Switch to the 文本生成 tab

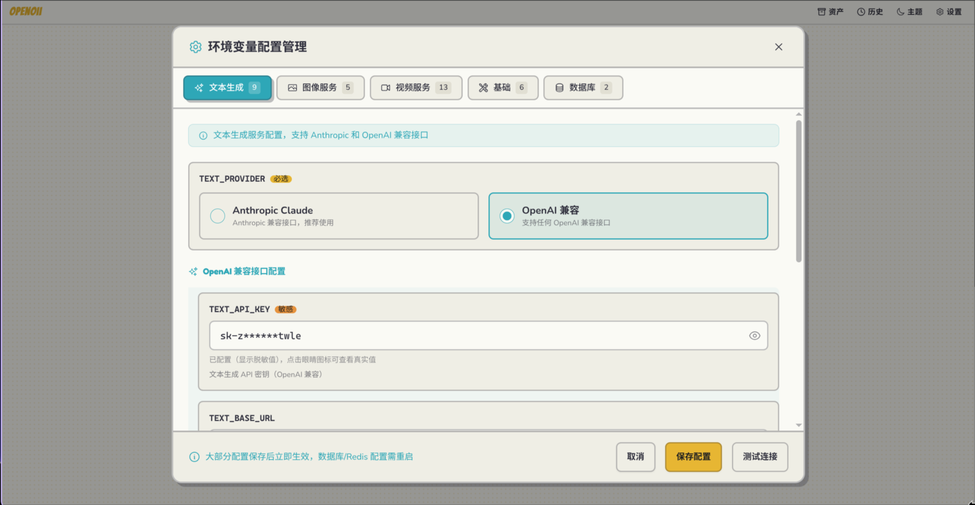[227, 88]
